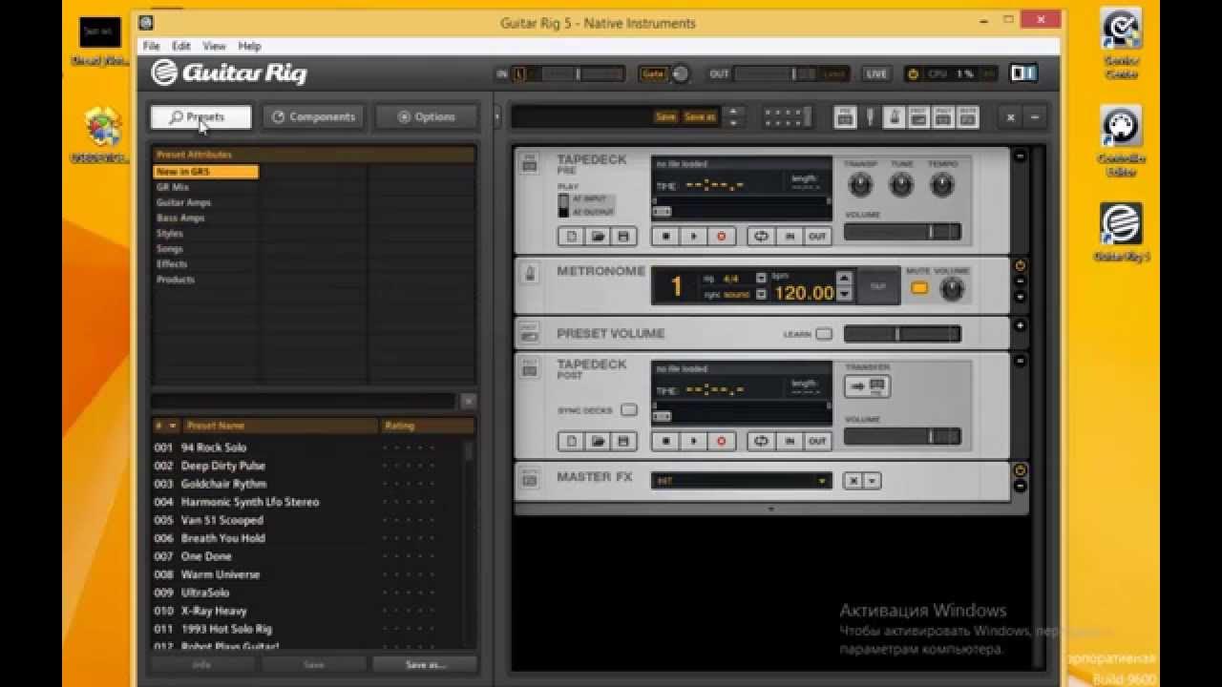1222x687 pixels.
Task: Collapse all rack components with minus button
Action: pos(1034,117)
